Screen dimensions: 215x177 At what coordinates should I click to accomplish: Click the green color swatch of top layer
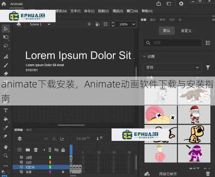point(50,157)
